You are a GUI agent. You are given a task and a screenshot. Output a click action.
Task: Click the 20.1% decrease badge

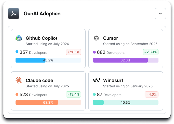pyautogui.click(x=74, y=52)
